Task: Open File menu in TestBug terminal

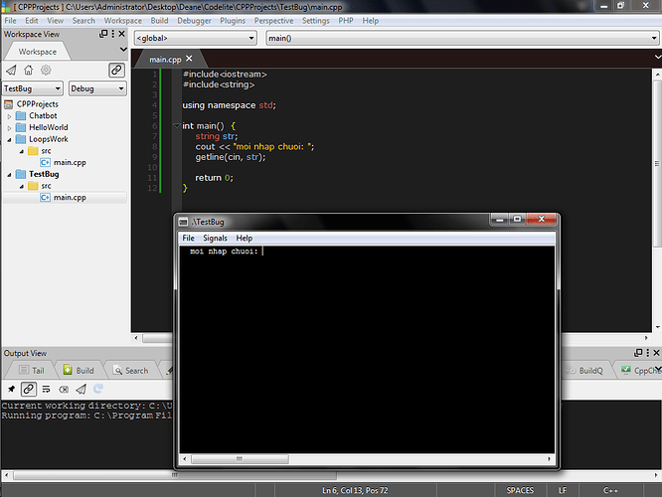Action: click(188, 239)
